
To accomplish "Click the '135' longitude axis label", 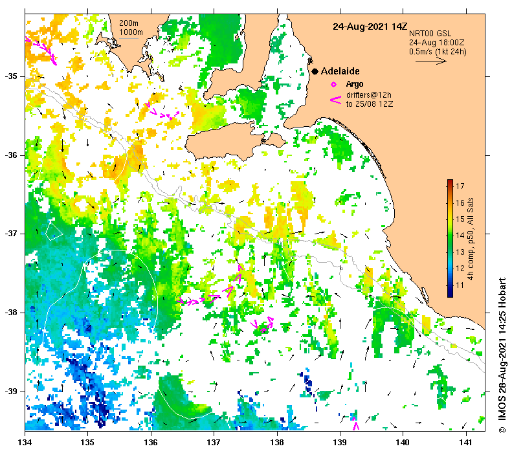I will click(87, 443).
